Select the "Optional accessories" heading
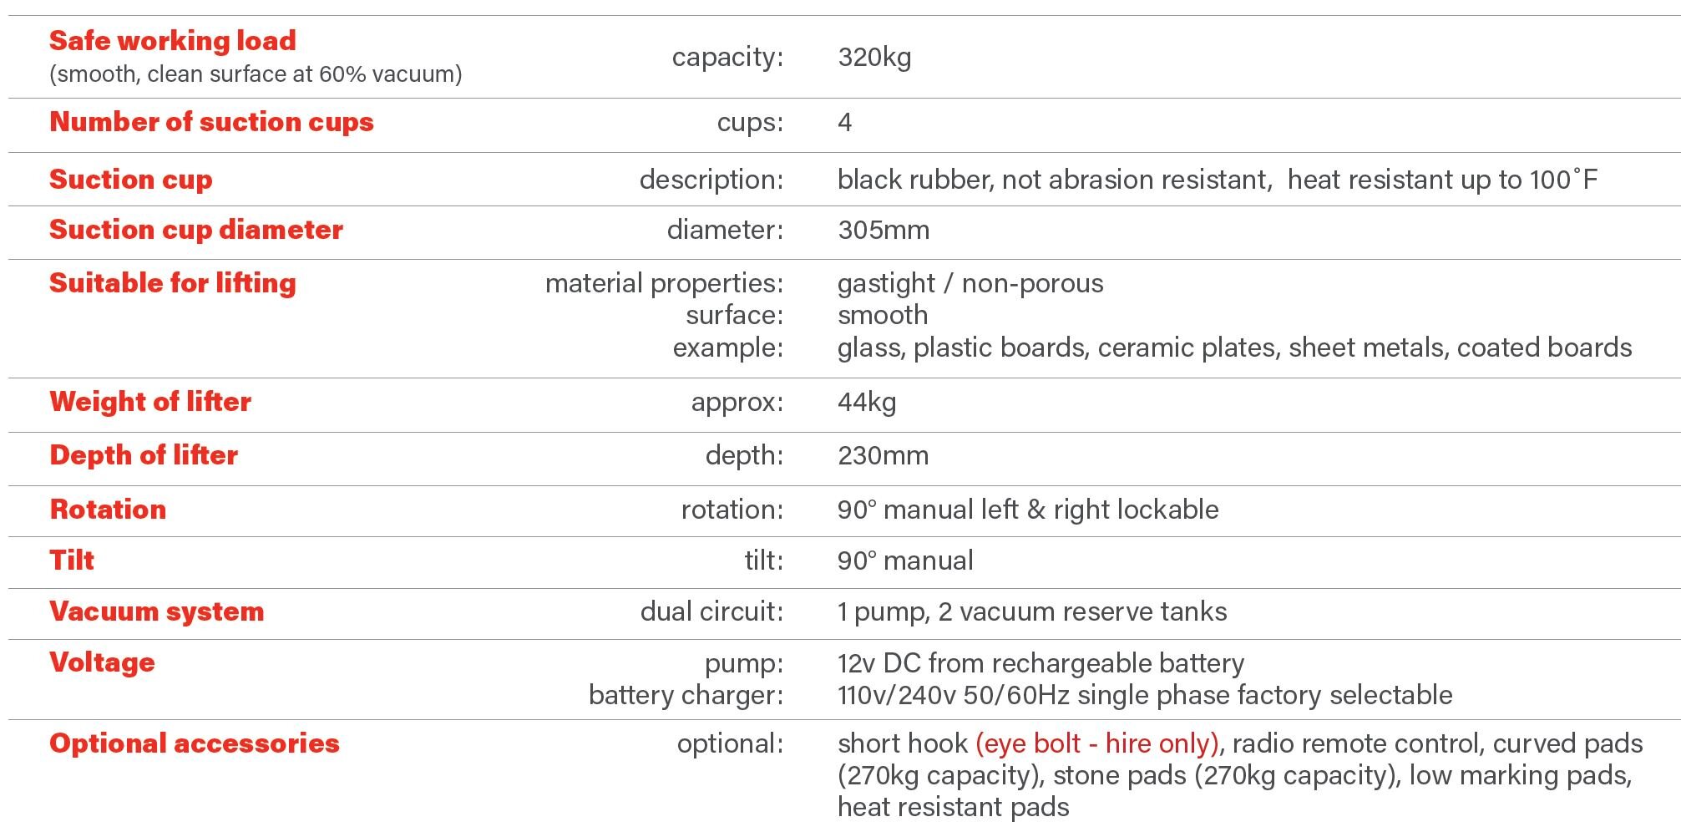The image size is (1681, 832). pyautogui.click(x=195, y=743)
